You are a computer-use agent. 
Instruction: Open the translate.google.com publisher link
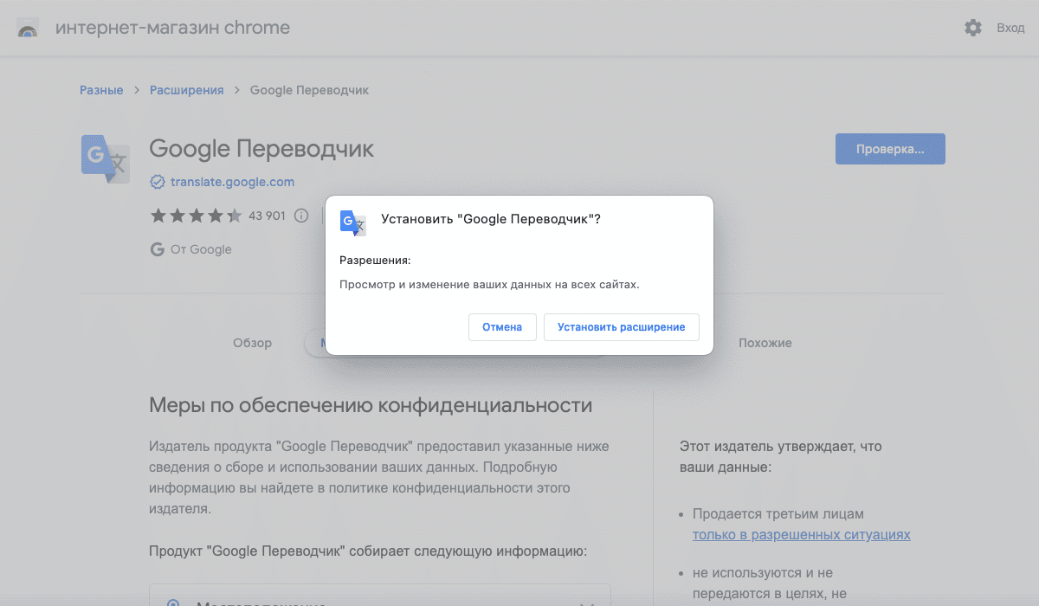233,182
